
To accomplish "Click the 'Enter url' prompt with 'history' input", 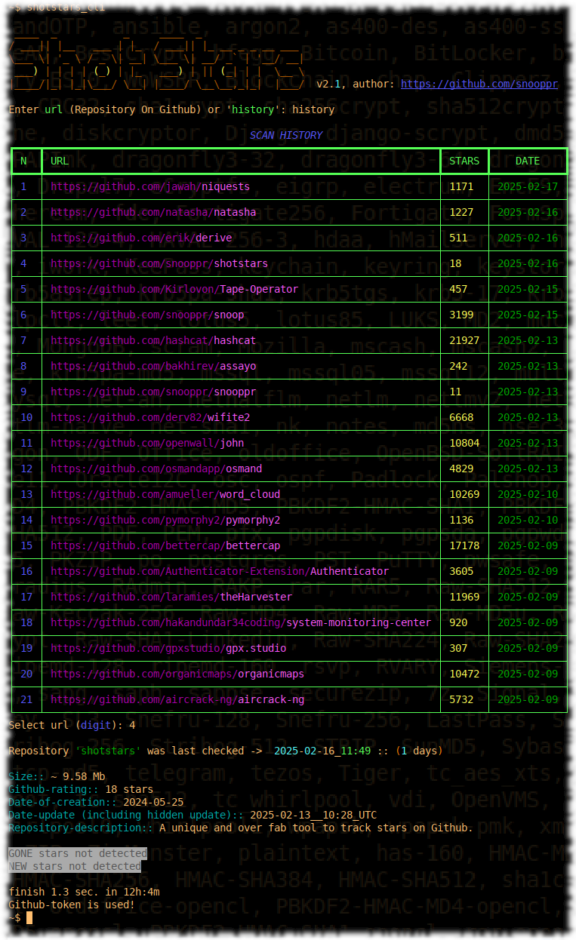I will pos(171,109).
